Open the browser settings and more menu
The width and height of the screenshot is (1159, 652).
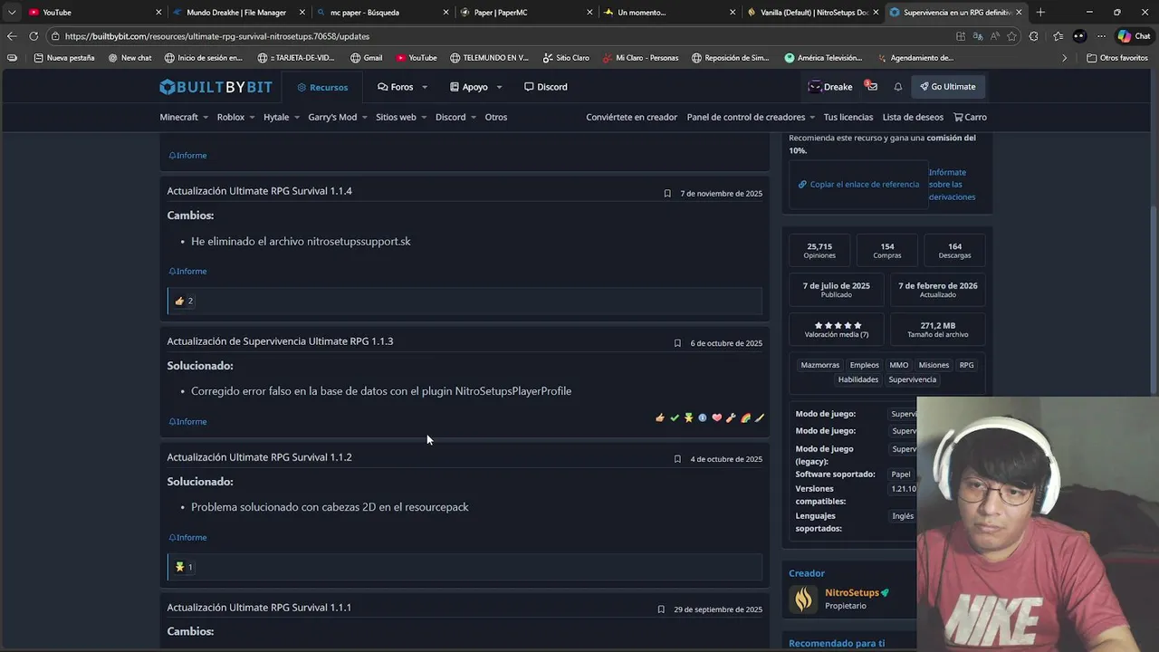tap(1102, 36)
